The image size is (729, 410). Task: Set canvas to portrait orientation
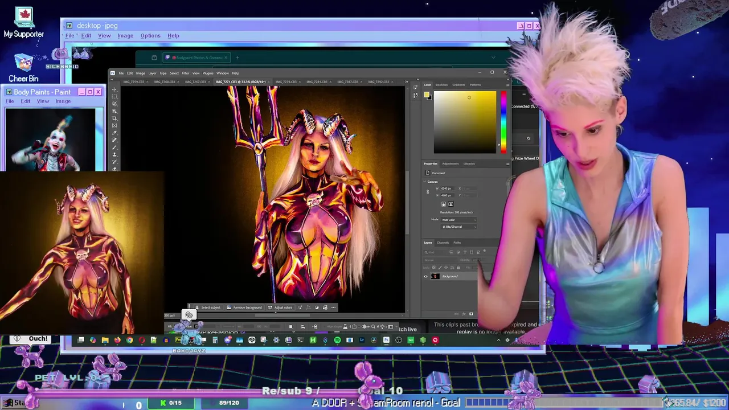pos(444,204)
